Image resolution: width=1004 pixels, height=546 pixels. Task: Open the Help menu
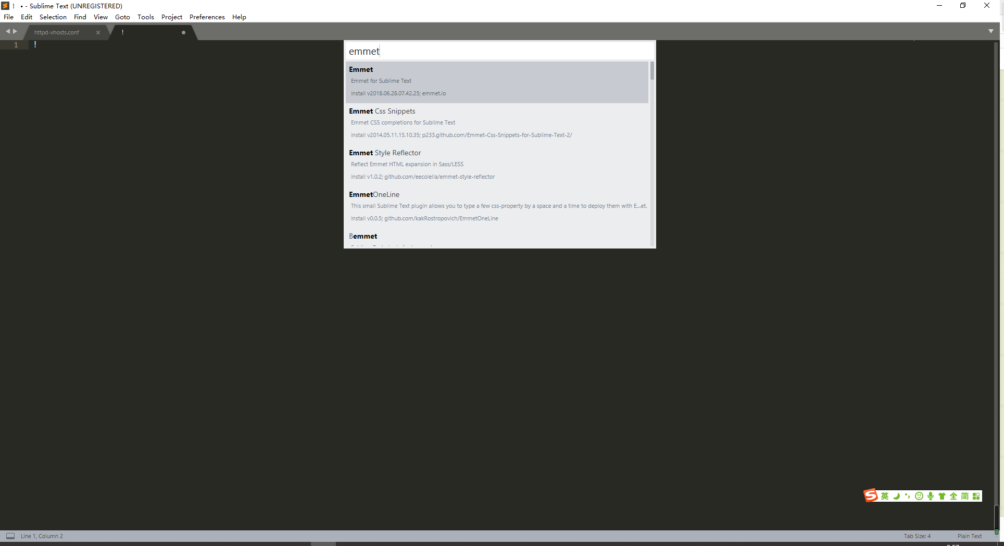tap(239, 17)
